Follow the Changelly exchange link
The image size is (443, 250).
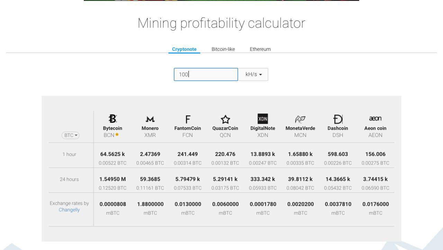(69, 210)
